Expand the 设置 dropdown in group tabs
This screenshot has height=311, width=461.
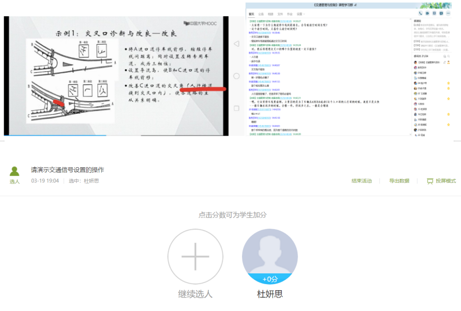coord(301,14)
